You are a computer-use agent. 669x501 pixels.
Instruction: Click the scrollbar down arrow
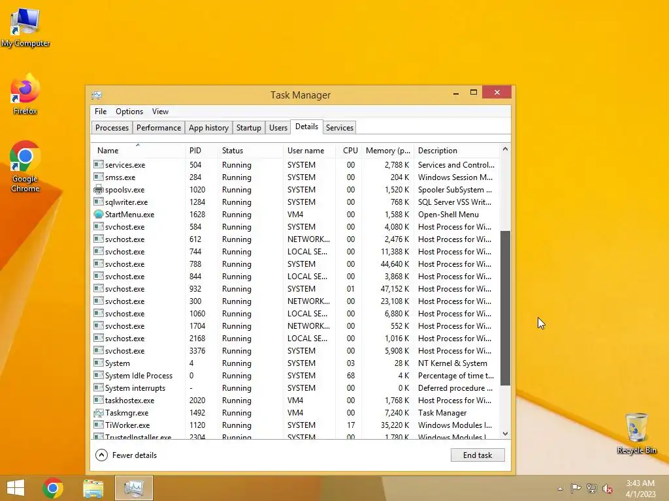coord(505,434)
